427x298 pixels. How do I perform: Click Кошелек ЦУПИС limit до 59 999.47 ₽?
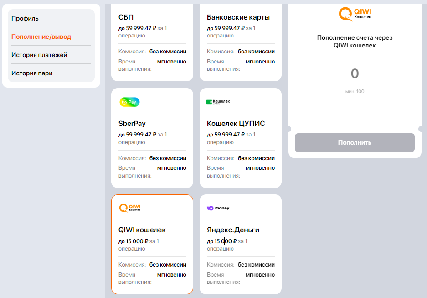pyautogui.click(x=226, y=135)
